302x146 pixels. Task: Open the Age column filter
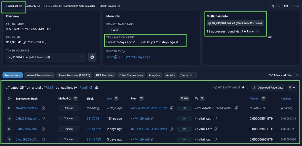pyautogui.click(x=116, y=99)
